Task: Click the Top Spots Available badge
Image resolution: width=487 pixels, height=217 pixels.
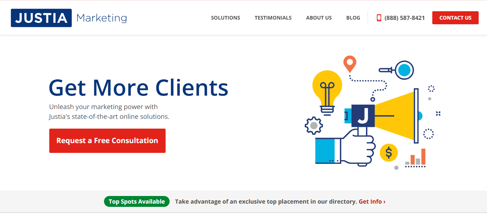Action: point(137,201)
